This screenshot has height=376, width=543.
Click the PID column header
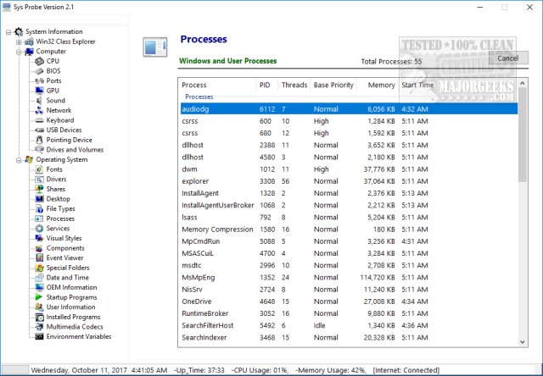[x=266, y=86]
